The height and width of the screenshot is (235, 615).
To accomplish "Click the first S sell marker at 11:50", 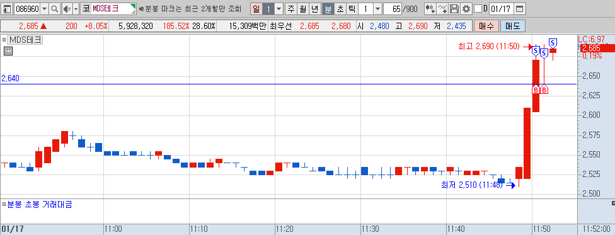I will coord(536,50).
